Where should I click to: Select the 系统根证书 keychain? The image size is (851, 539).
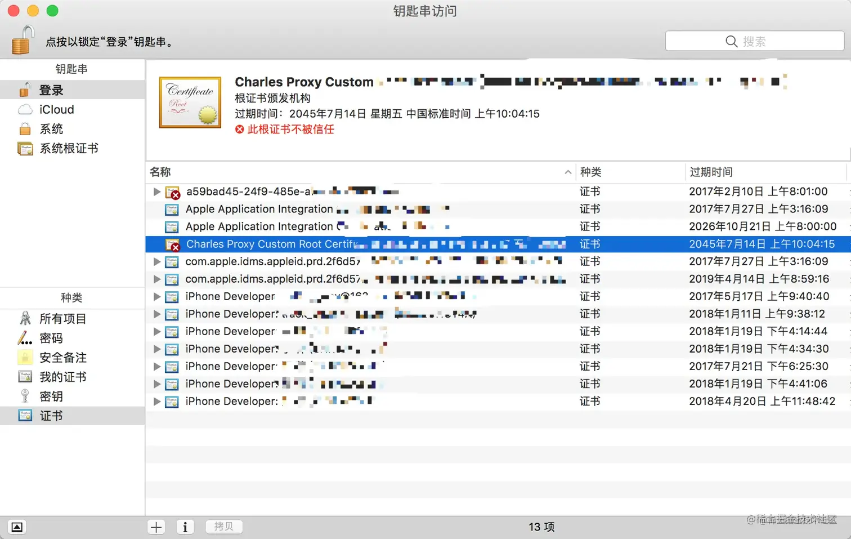point(72,149)
